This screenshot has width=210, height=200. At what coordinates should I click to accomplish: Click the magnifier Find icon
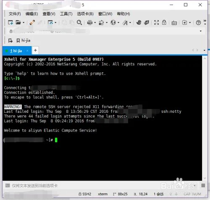coord(79,22)
